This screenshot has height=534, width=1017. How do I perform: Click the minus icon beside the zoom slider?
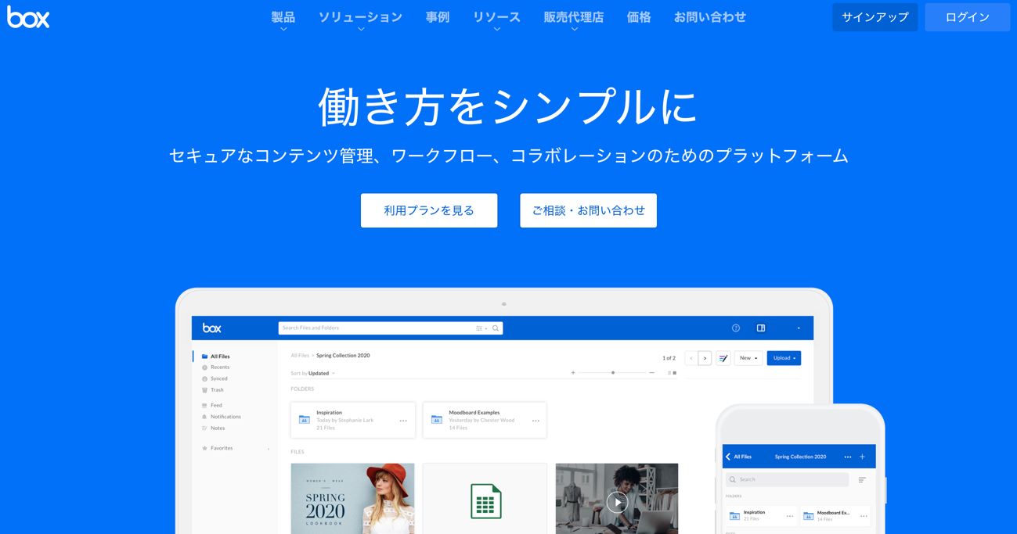pos(651,373)
